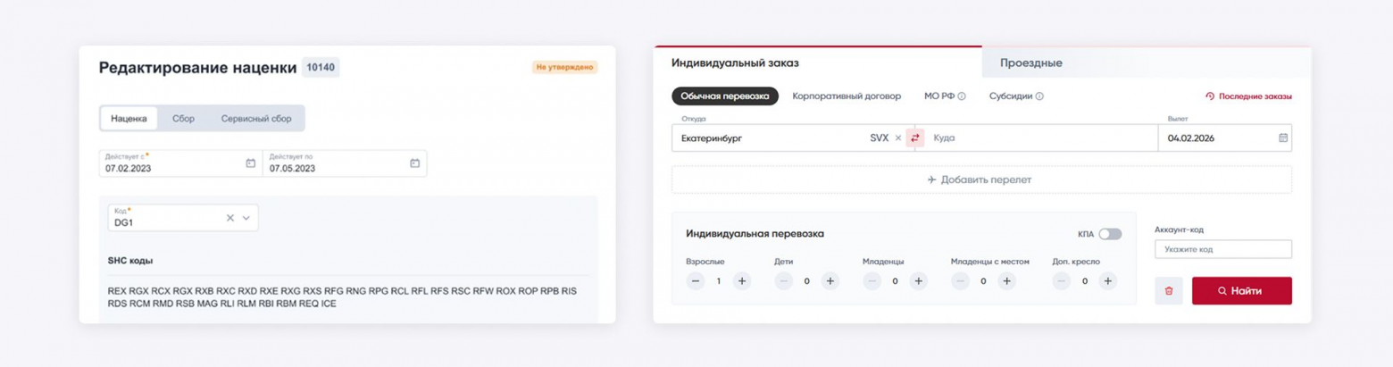Select the Обычная перевозка option

(x=724, y=96)
